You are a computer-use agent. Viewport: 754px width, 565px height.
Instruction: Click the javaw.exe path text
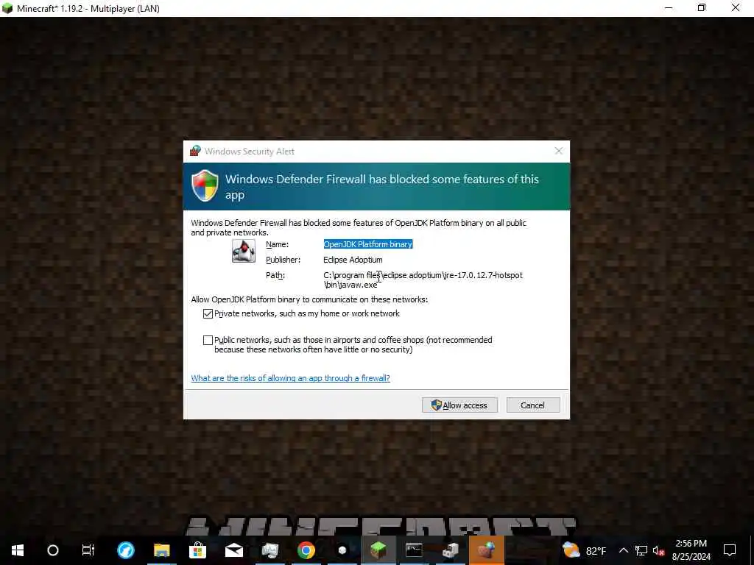pos(423,280)
